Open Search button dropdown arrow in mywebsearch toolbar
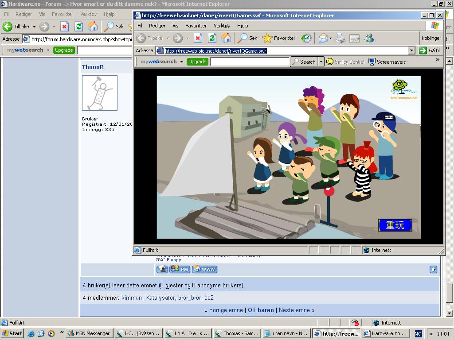Image resolution: width=454 pixels, height=340 pixels. (321, 62)
